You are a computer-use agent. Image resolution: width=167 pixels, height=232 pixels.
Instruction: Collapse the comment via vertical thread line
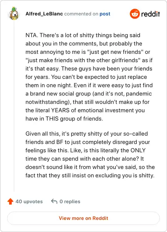coord(14,106)
